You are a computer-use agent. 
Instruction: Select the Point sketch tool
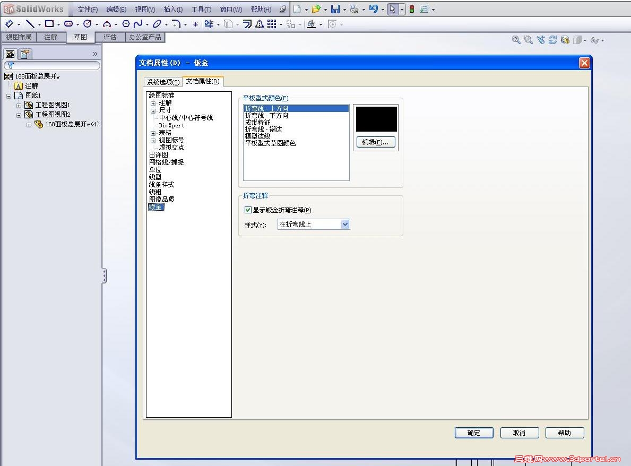[x=195, y=24]
